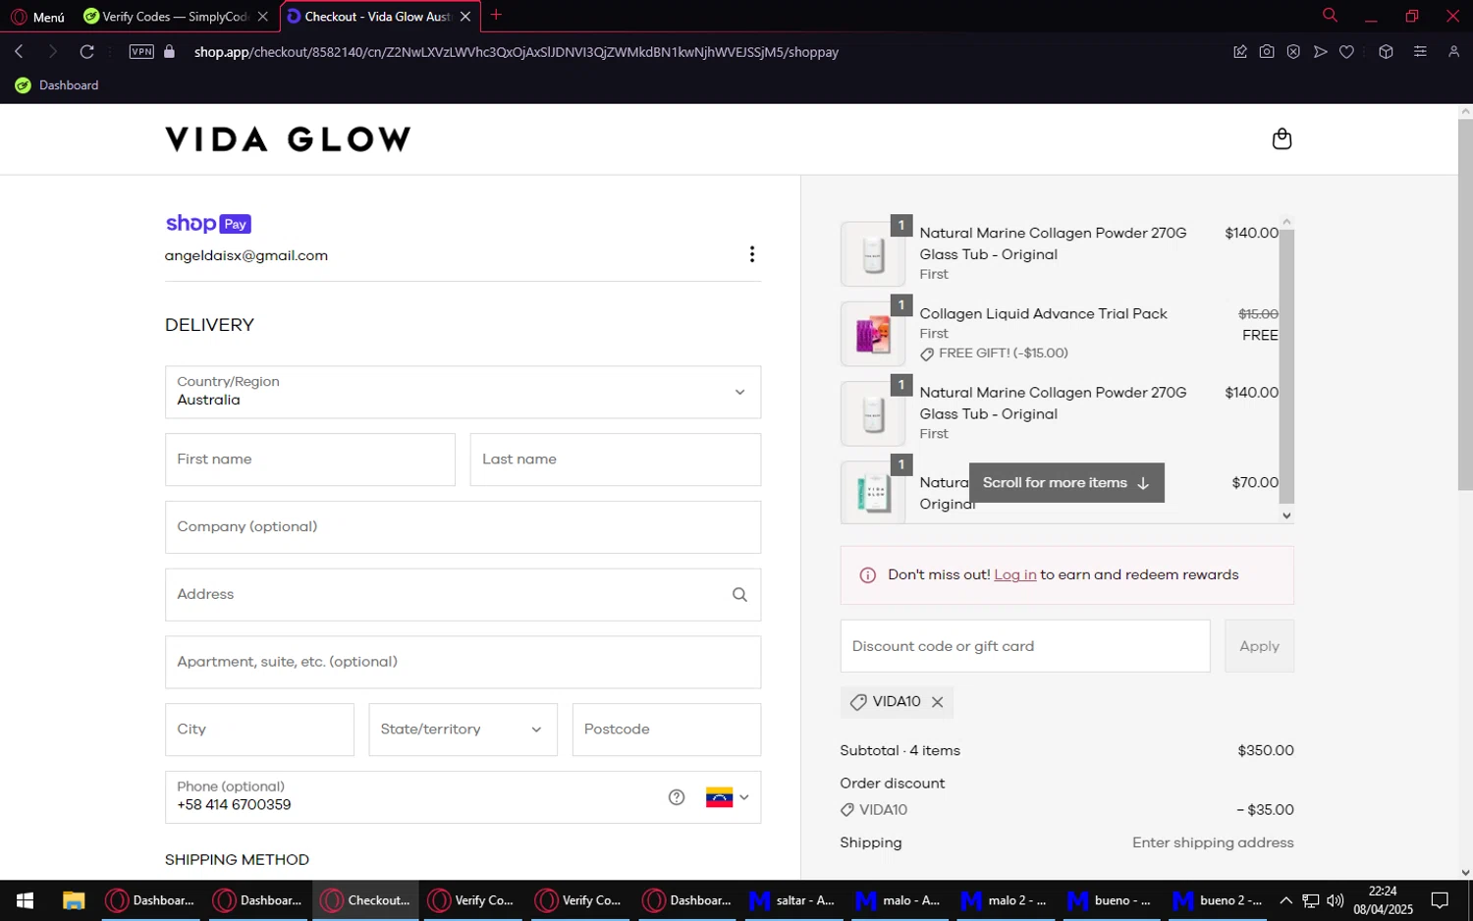Click the Subtotal $350.00 amount

tap(1266, 751)
